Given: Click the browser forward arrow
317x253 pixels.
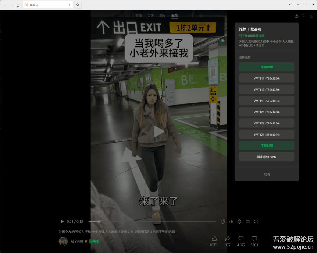Looking at the screenshot, I should tap(12, 5).
